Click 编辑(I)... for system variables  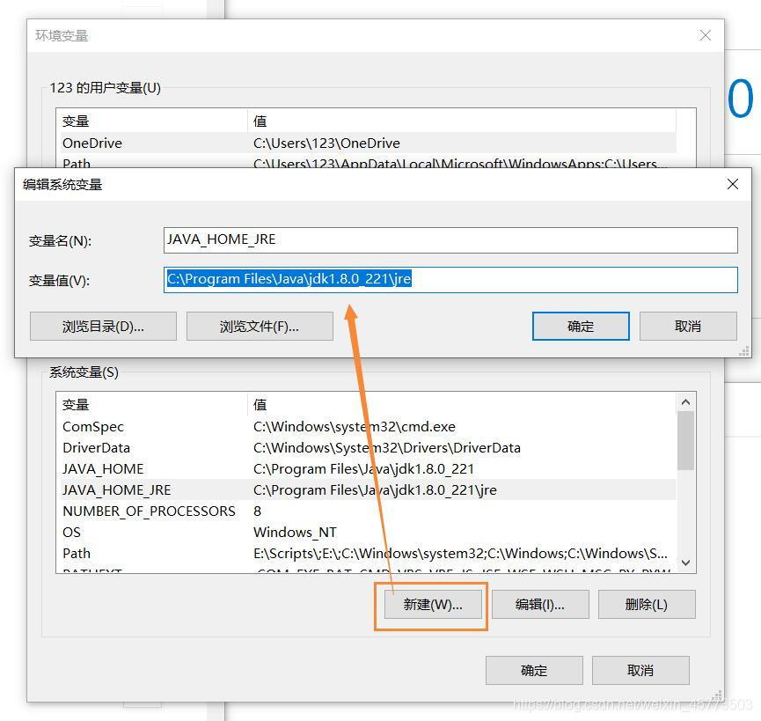[540, 605]
